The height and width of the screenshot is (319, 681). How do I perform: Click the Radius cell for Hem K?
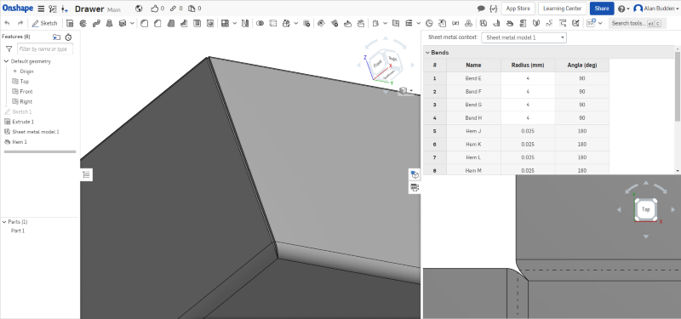[528, 144]
